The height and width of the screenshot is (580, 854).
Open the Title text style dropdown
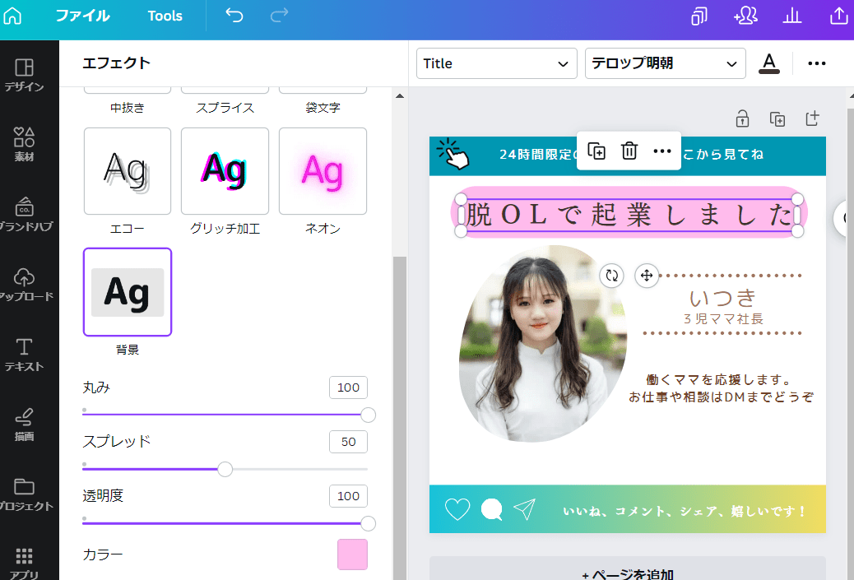pyautogui.click(x=496, y=63)
